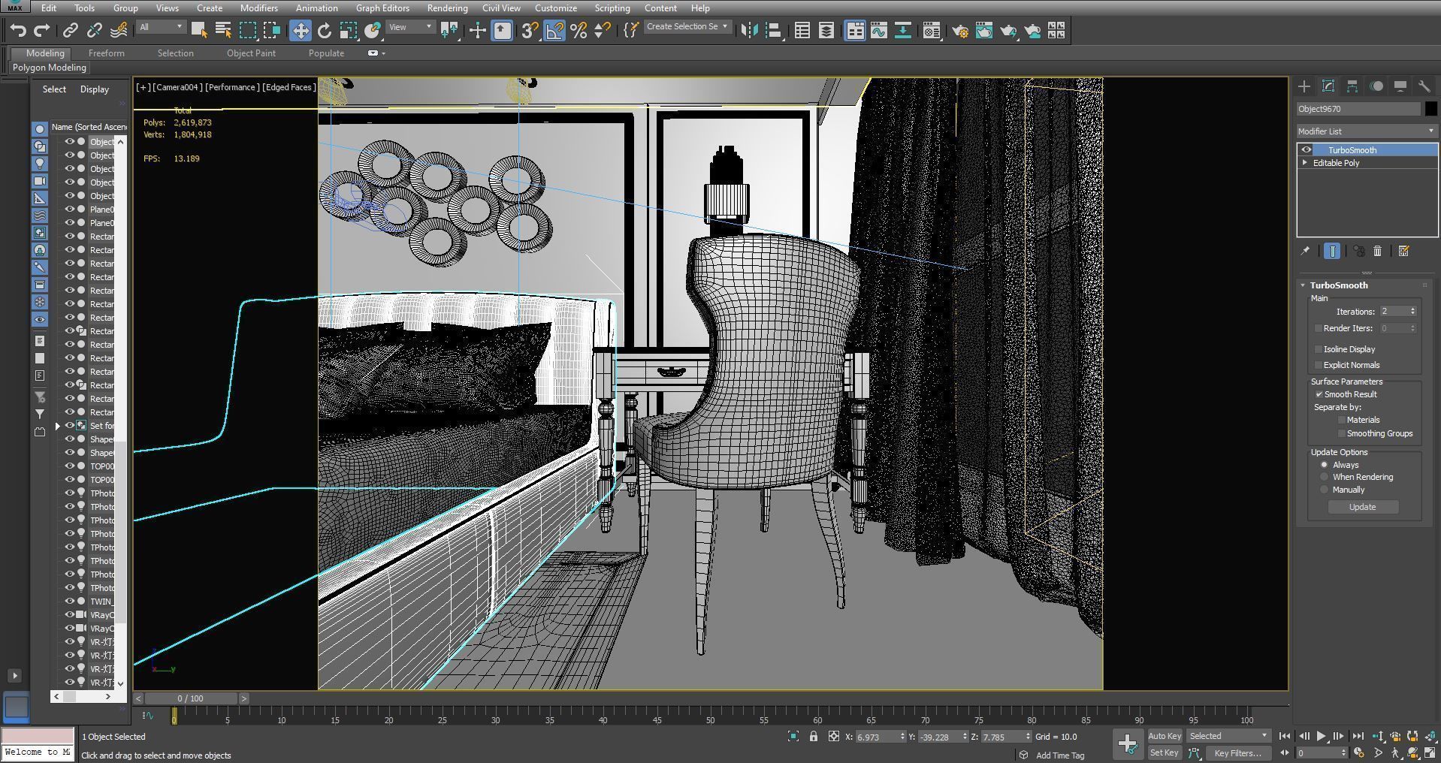Open the Rendering menu

click(x=447, y=8)
